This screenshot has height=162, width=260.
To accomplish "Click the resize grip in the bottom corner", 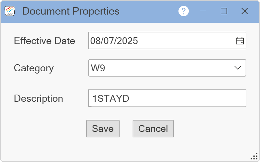I will click(x=254, y=156).
